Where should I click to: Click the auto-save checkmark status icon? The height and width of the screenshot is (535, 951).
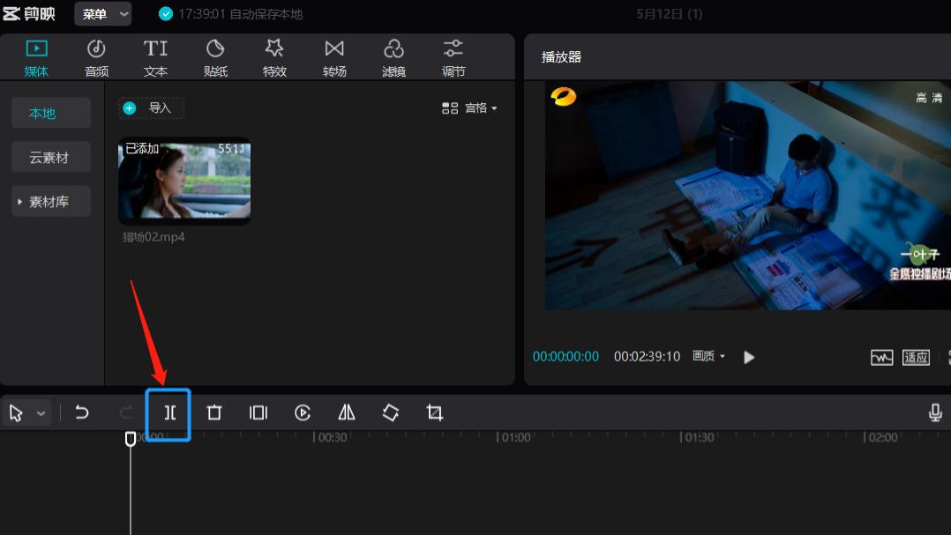pos(166,14)
